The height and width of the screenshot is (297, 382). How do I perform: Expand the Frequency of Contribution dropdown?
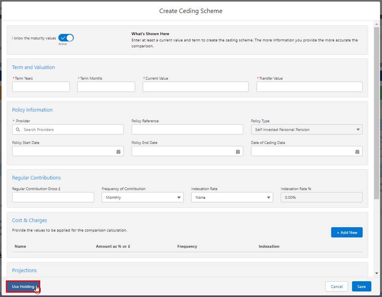(x=142, y=197)
